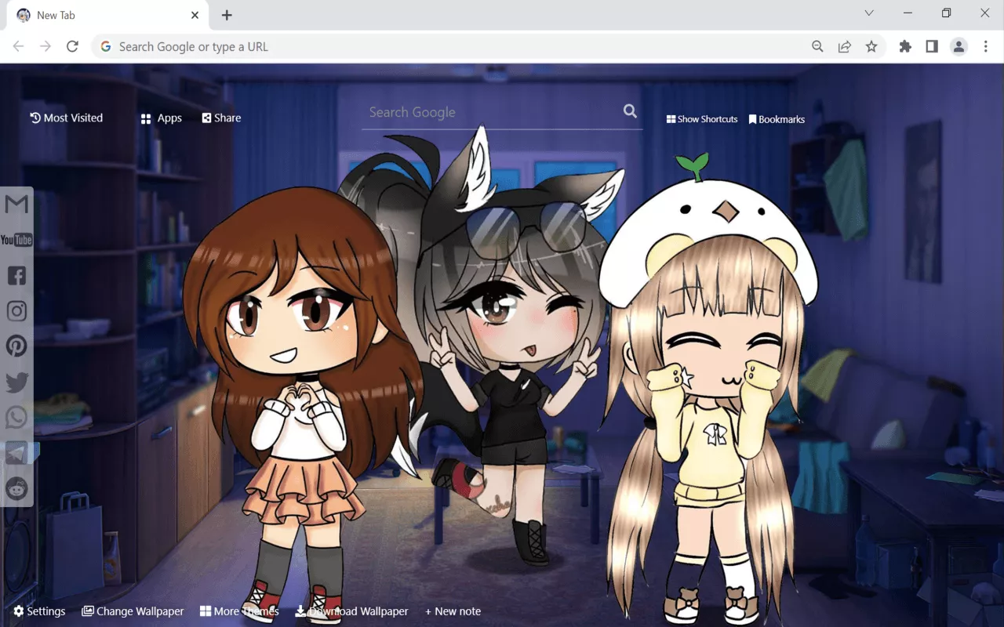Open Pinterest sidebar shortcut
Image resolution: width=1004 pixels, height=627 pixels.
(16, 346)
